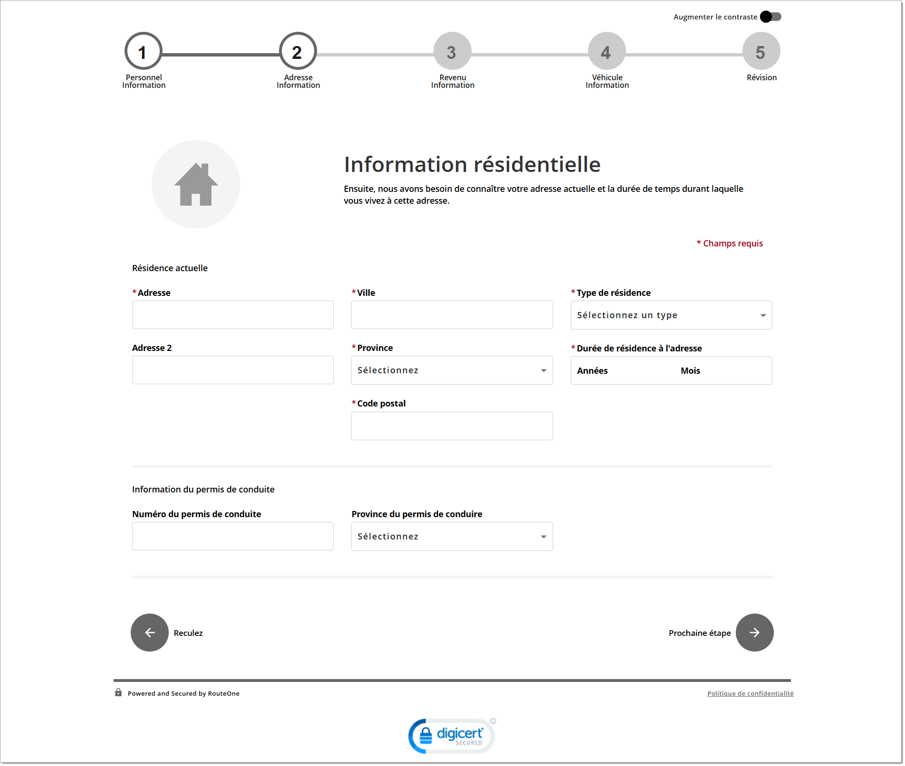
Task: Select step 2 Adresse Information tab
Action: pyautogui.click(x=298, y=51)
